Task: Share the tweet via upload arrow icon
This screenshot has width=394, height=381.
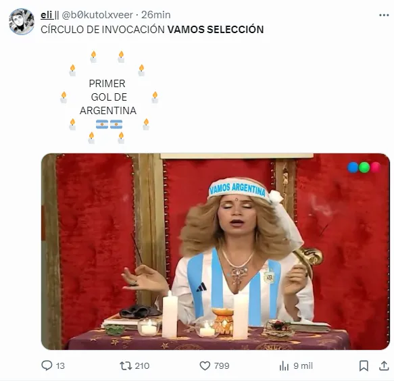Action: pyautogui.click(x=384, y=365)
